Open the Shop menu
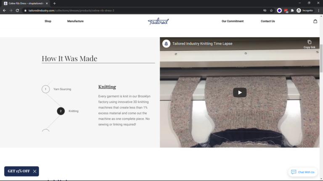323x181 pixels. coord(48,21)
